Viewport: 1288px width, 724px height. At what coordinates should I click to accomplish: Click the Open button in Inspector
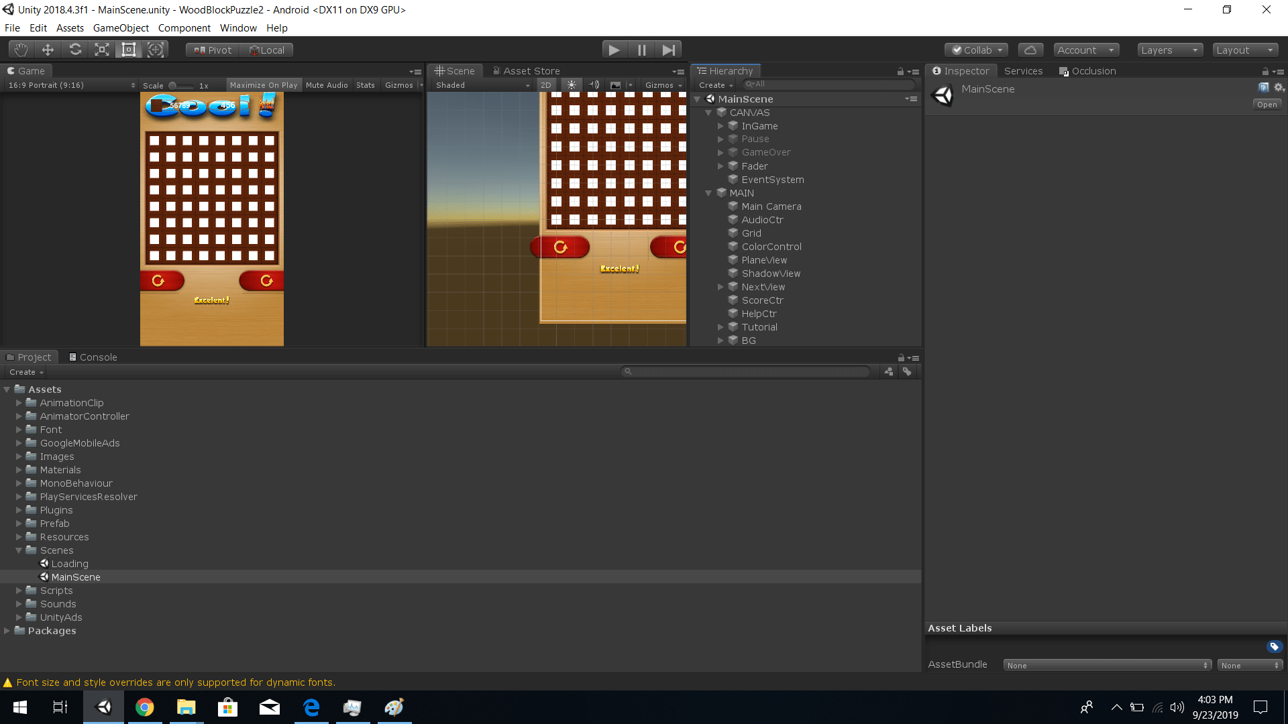pyautogui.click(x=1267, y=105)
